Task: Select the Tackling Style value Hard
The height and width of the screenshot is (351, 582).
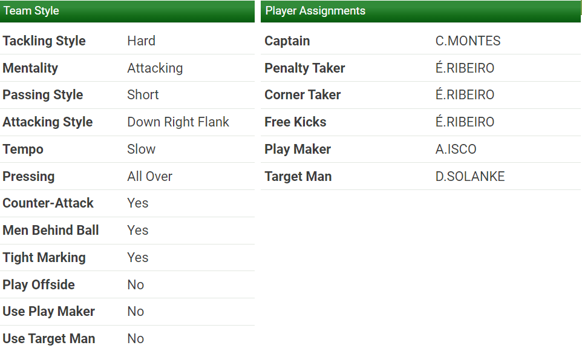Action: click(141, 41)
